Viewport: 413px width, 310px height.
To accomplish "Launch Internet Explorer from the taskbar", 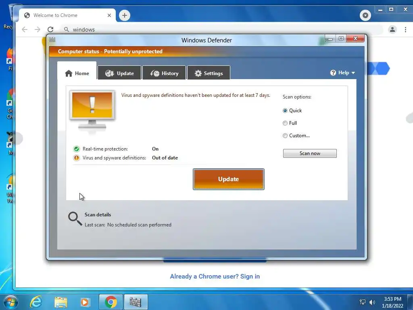I will [x=35, y=302].
